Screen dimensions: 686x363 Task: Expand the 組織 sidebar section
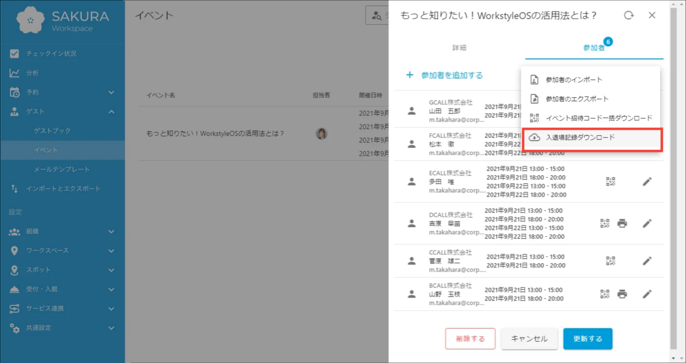(x=62, y=231)
